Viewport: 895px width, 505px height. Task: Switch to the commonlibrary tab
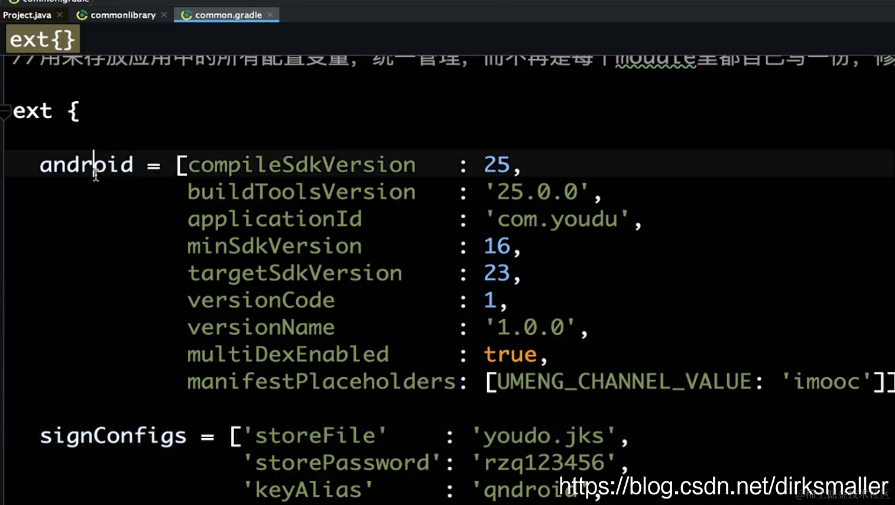[x=123, y=15]
